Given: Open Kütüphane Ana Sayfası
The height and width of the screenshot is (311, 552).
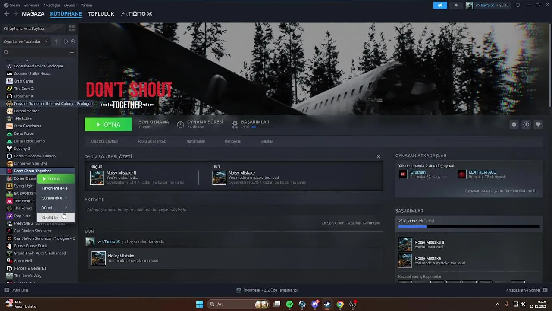Looking at the screenshot, I should (x=34, y=28).
